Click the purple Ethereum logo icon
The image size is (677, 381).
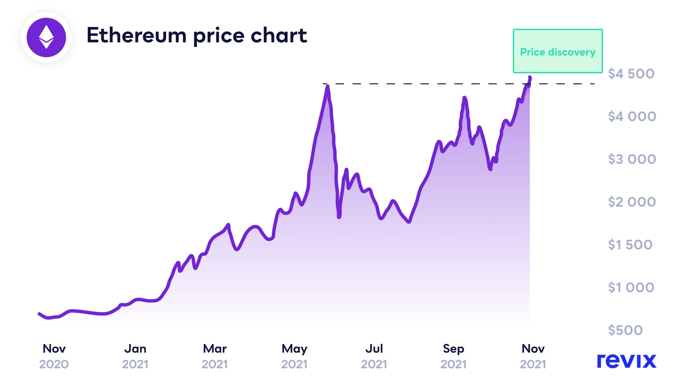click(46, 37)
